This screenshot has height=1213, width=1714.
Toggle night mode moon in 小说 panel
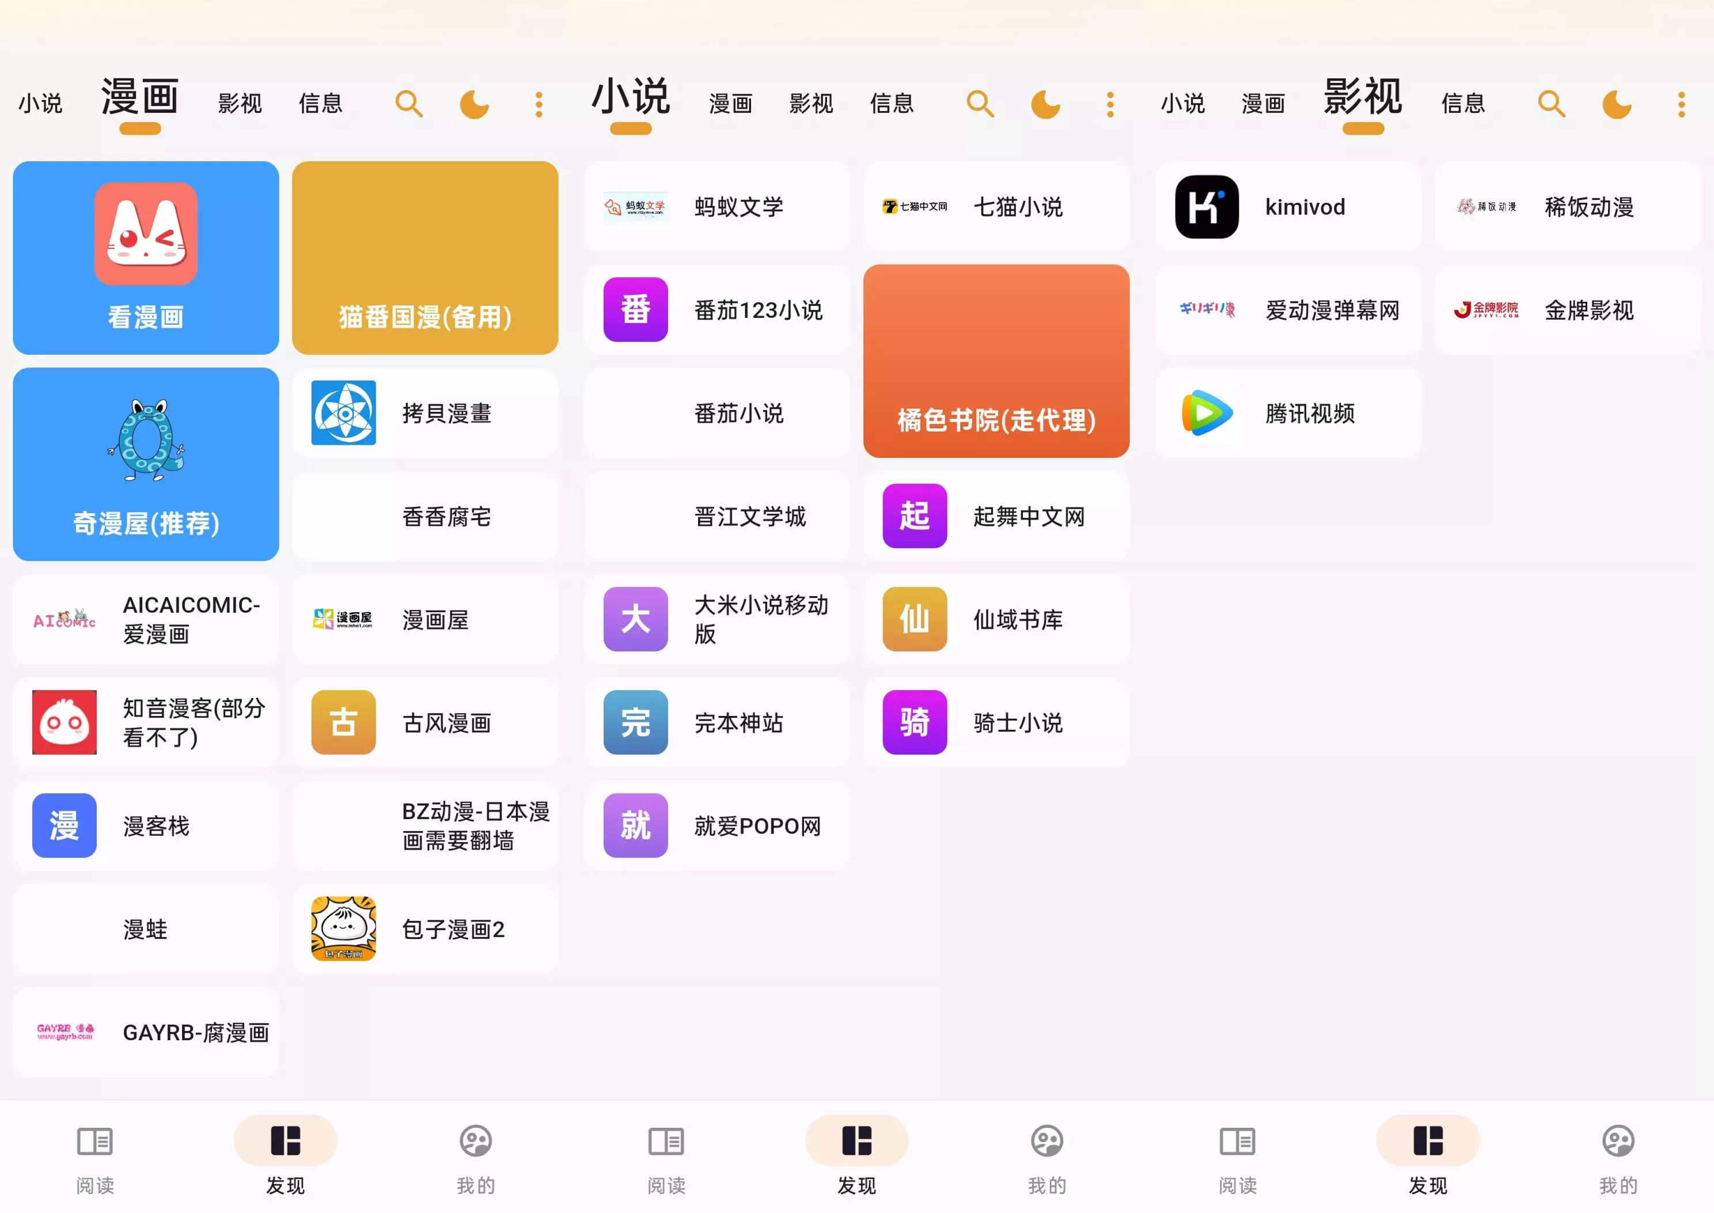[x=1045, y=104]
